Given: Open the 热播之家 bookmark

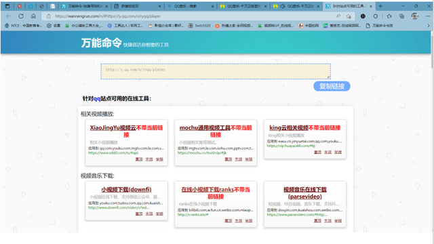Looking at the screenshot, I should [234, 26].
